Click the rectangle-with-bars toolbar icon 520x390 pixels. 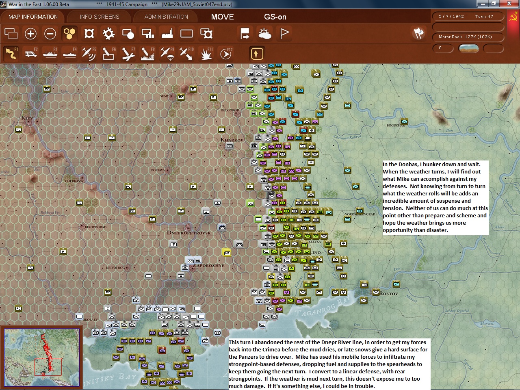pos(147,33)
